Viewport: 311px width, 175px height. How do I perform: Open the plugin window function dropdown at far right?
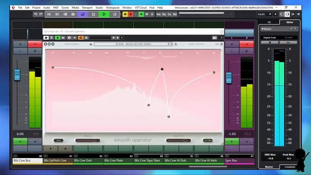[221, 38]
